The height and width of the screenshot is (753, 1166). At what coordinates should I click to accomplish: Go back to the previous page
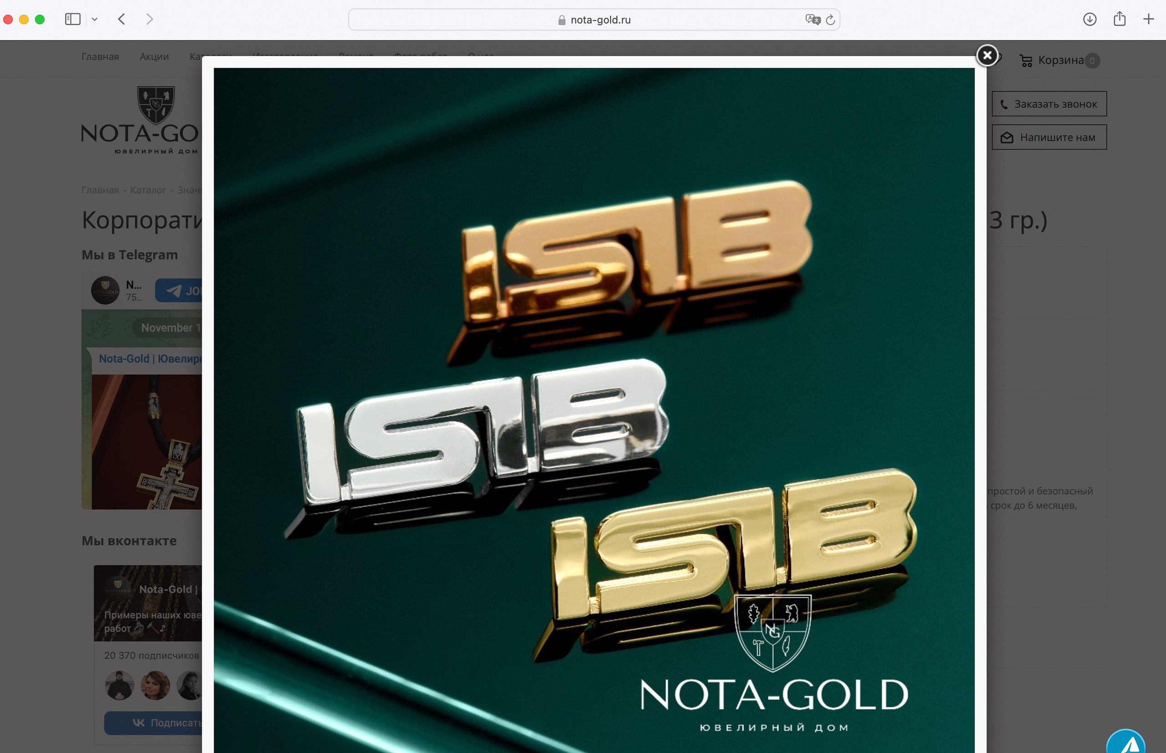point(122,19)
